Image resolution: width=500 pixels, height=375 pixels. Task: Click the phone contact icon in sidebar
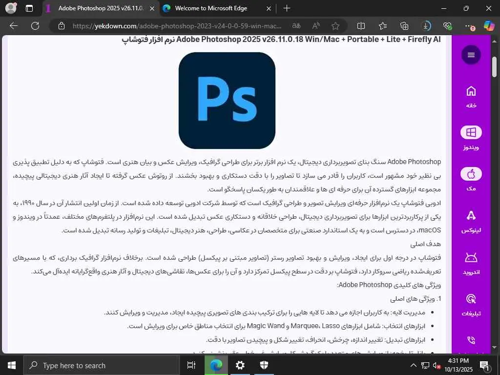point(471,340)
